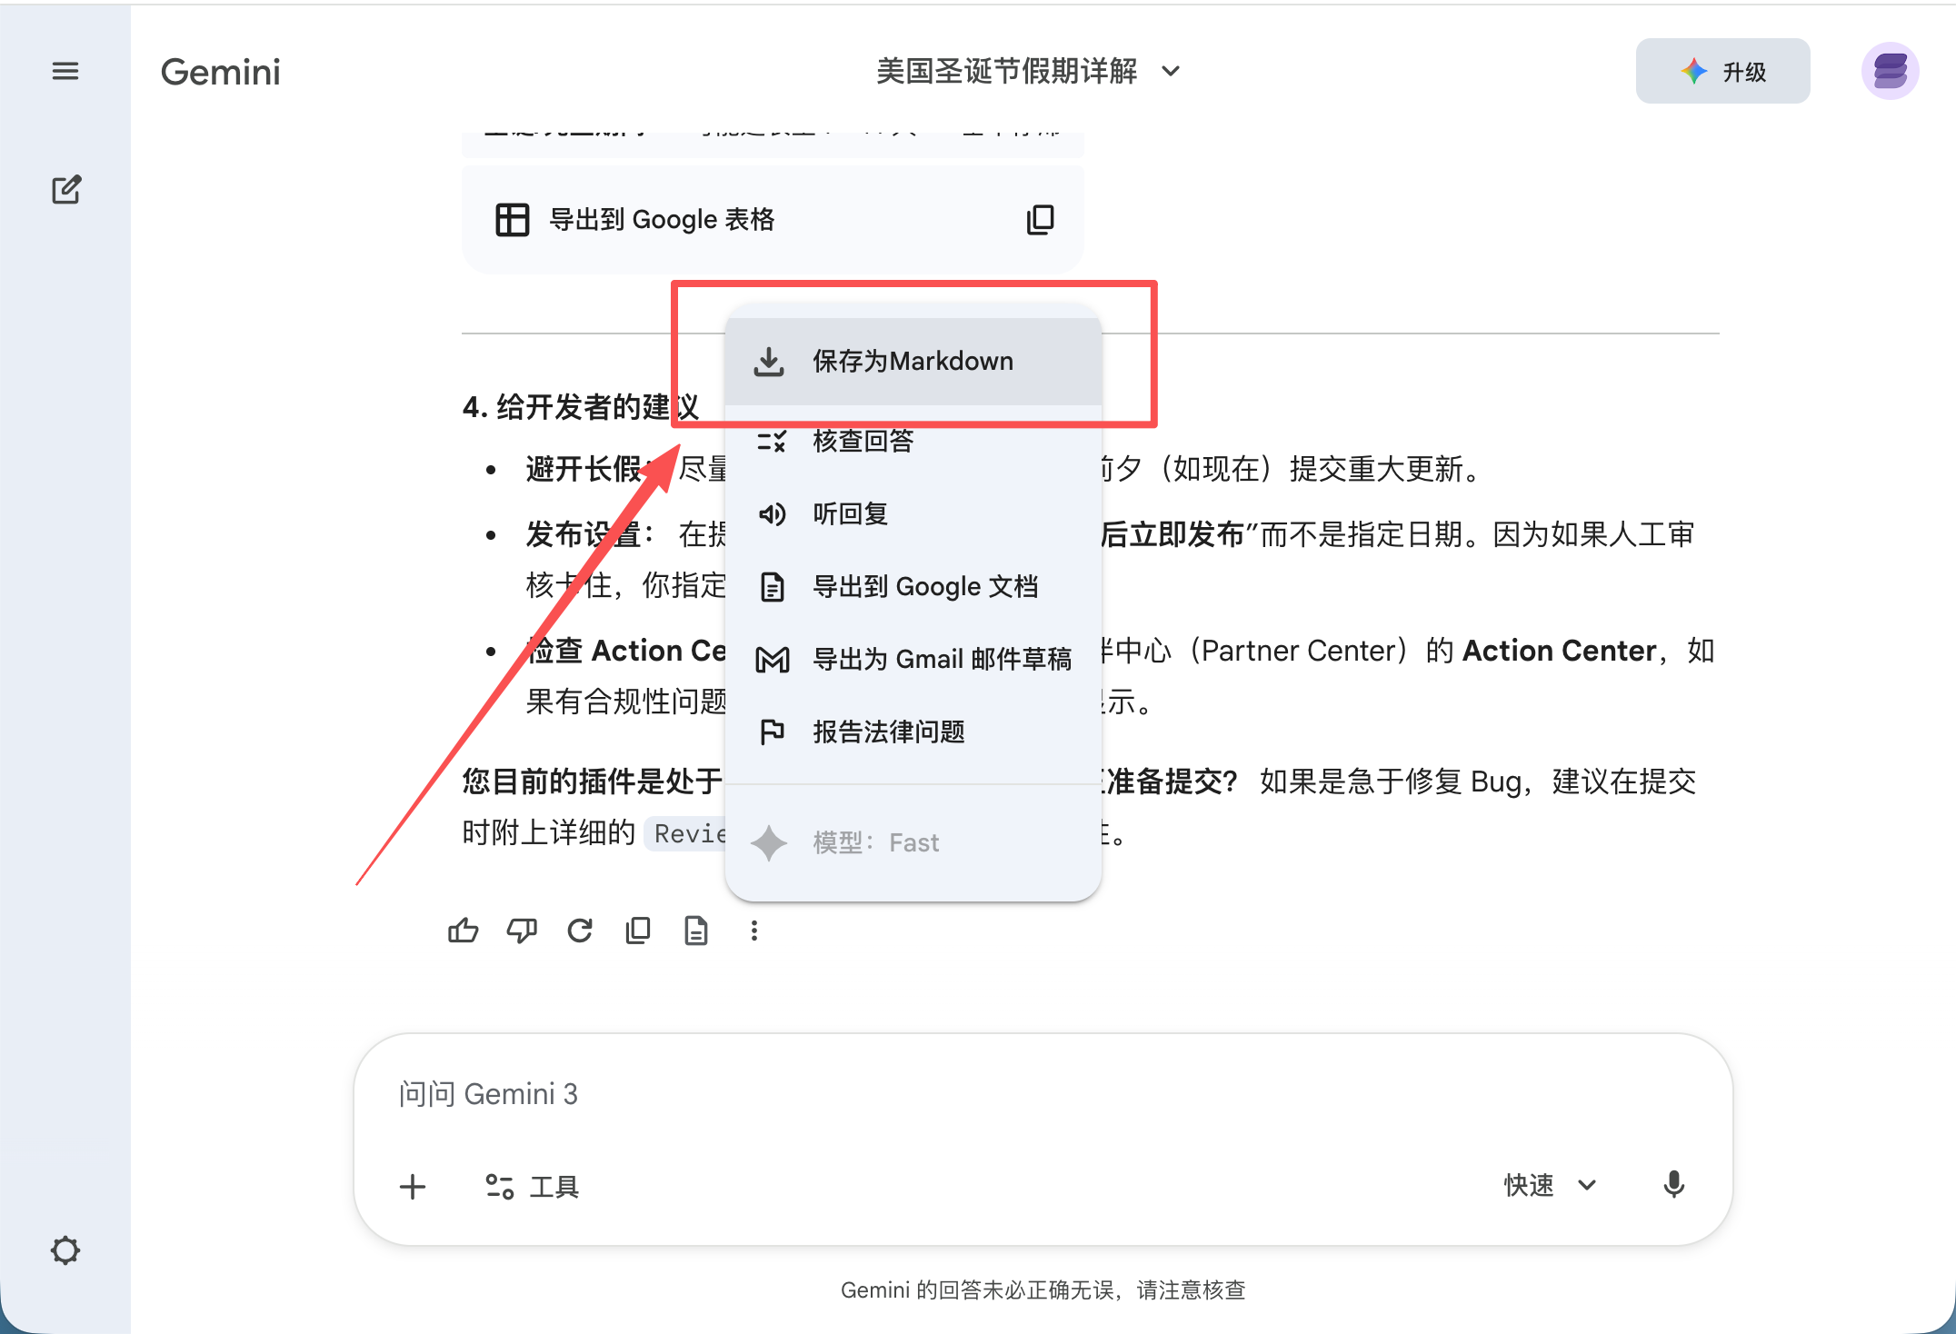Click the three-dot more options icon
The image size is (1956, 1334).
click(754, 931)
